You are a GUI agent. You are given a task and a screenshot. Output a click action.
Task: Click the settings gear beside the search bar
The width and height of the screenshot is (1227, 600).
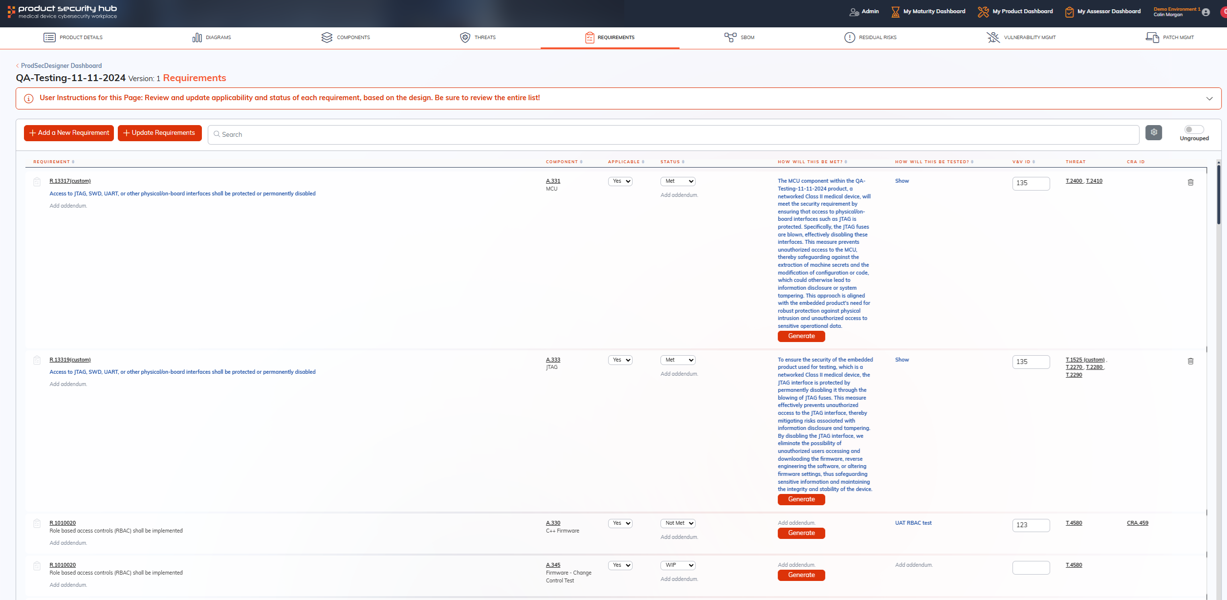[x=1154, y=132]
